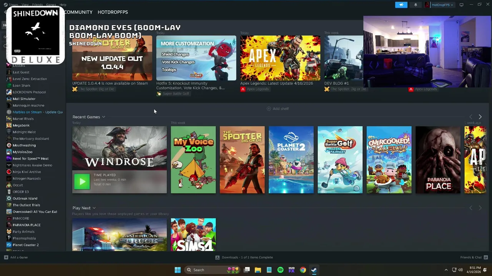Click the Marvel Rivals game icon in sidebar
Viewport: 492px width, 276px height.
pyautogui.click(x=9, y=118)
